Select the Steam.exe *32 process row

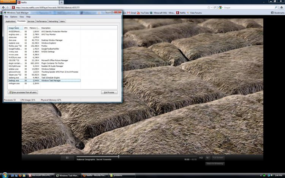[x=44, y=75]
